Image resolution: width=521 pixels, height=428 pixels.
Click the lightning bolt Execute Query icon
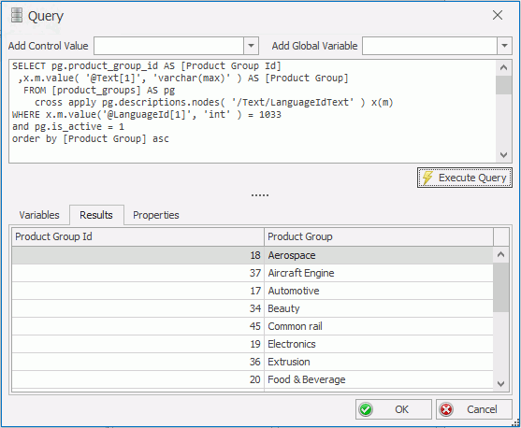click(427, 178)
